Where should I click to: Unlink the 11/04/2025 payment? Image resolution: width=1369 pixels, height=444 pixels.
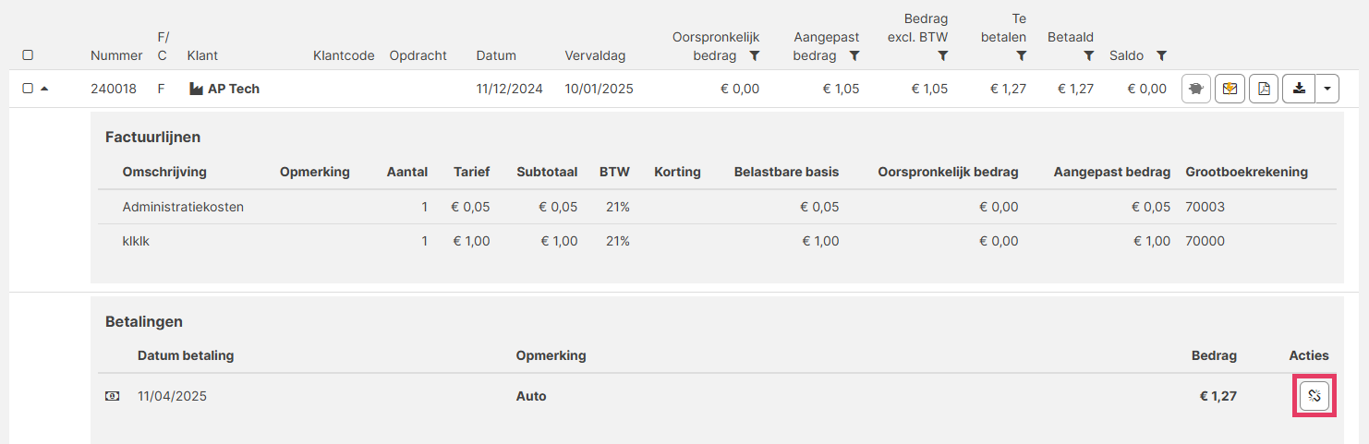pos(1315,396)
